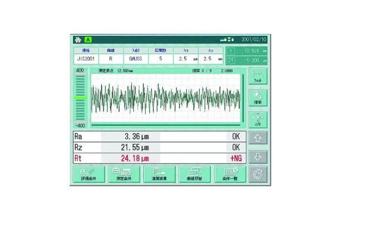The image size is (370, 238).
Task: Edit the section count value 5
Action: 161,59
